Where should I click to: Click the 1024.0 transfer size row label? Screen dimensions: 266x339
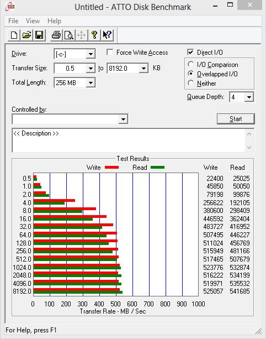coord(22,268)
